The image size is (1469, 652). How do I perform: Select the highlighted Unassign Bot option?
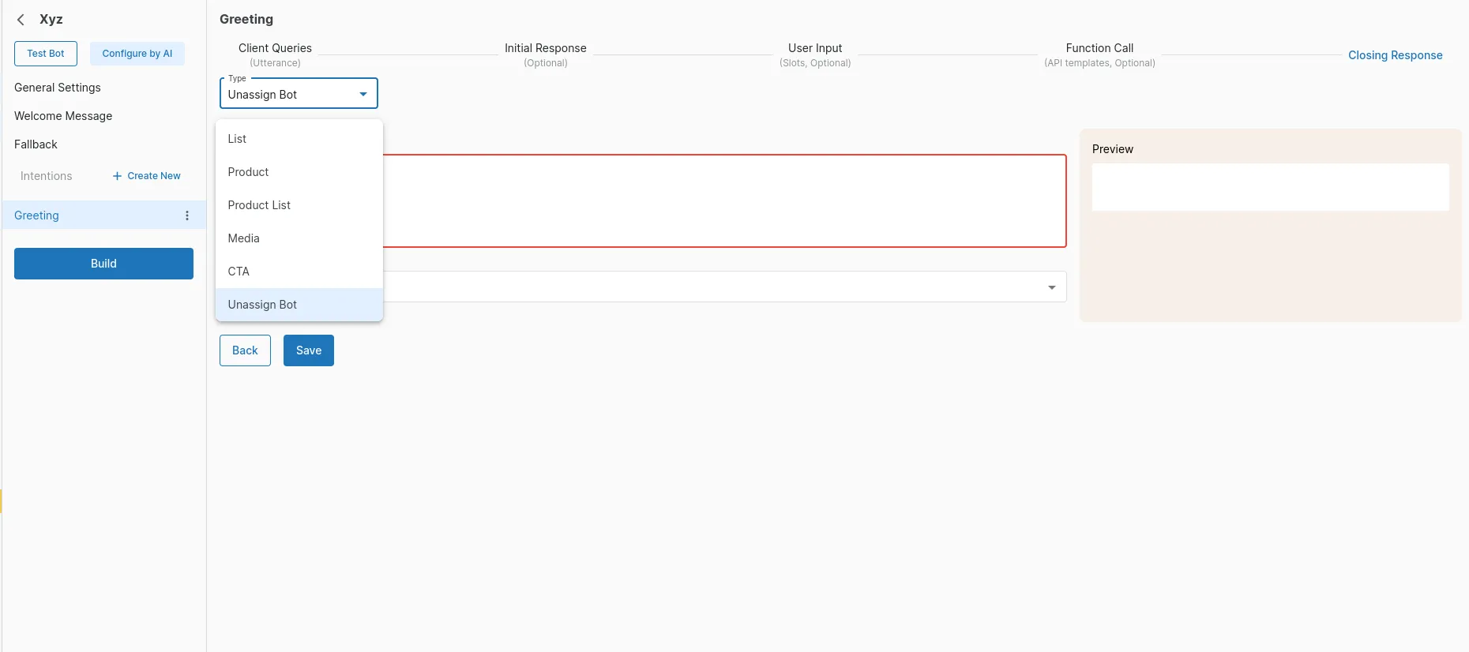(x=299, y=305)
